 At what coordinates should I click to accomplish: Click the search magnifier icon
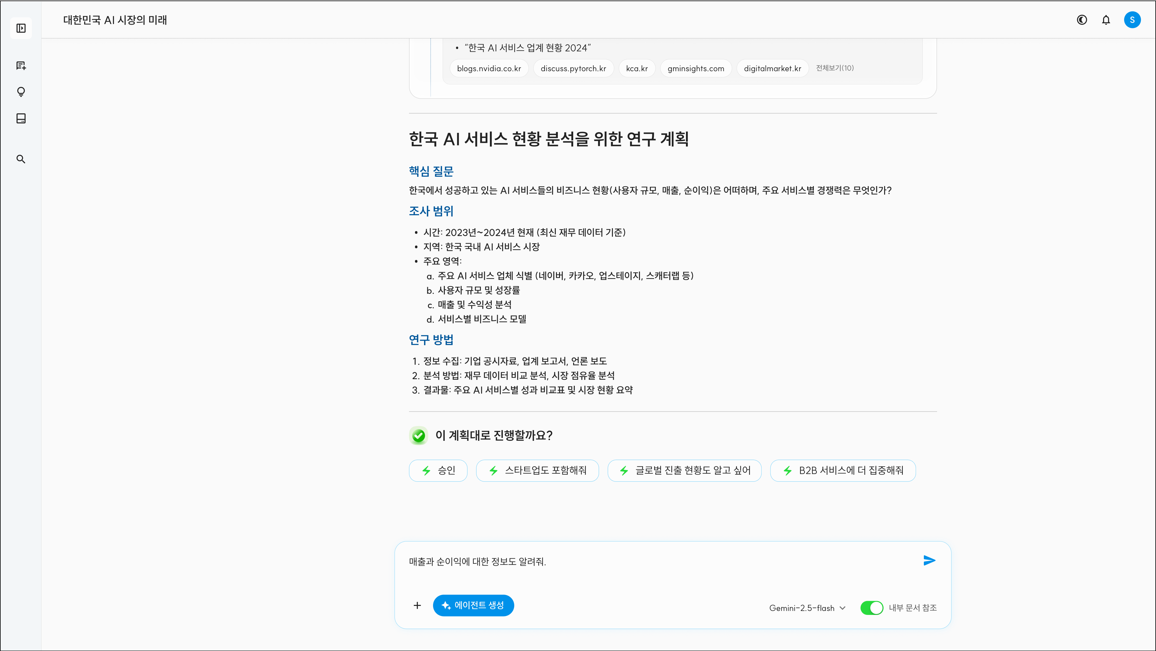21,159
